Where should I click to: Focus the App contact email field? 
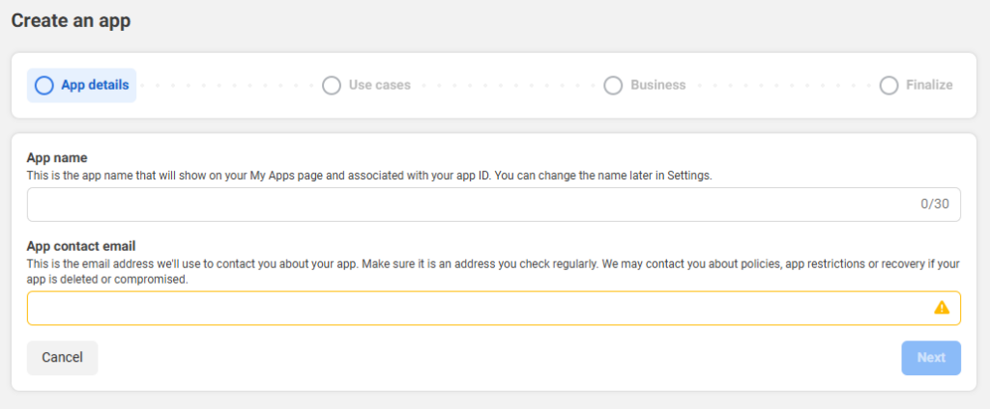(494, 308)
